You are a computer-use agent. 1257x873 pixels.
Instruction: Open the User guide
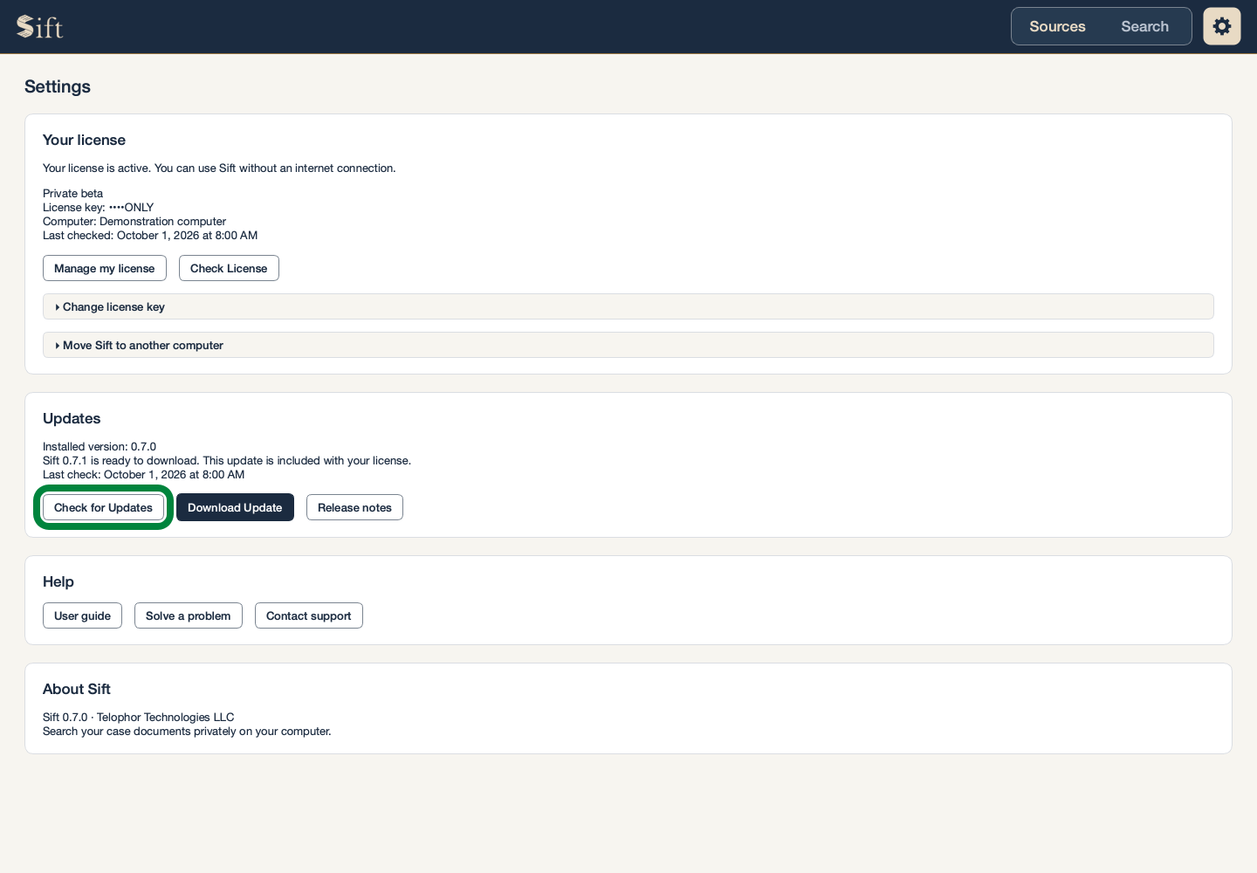(x=82, y=615)
